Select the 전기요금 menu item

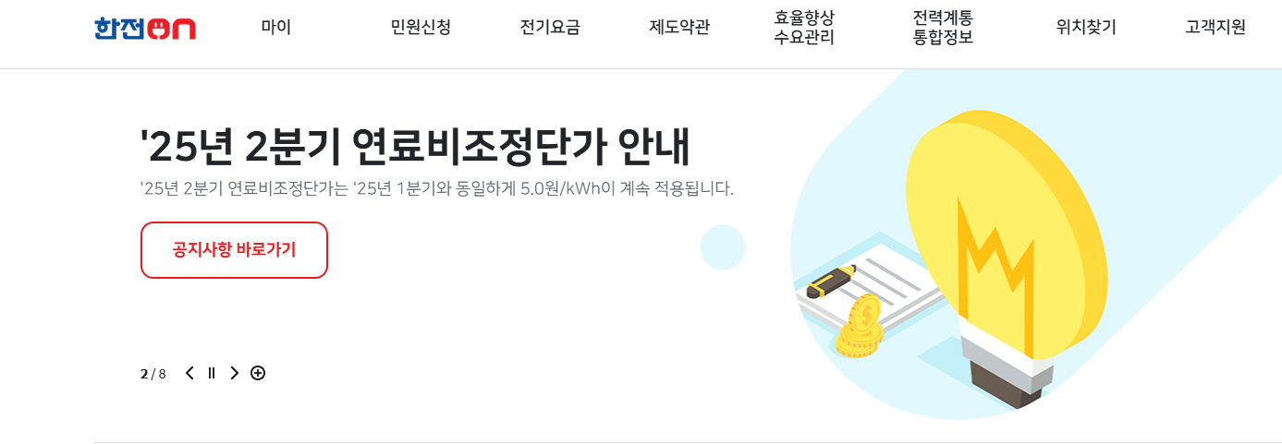(x=550, y=28)
